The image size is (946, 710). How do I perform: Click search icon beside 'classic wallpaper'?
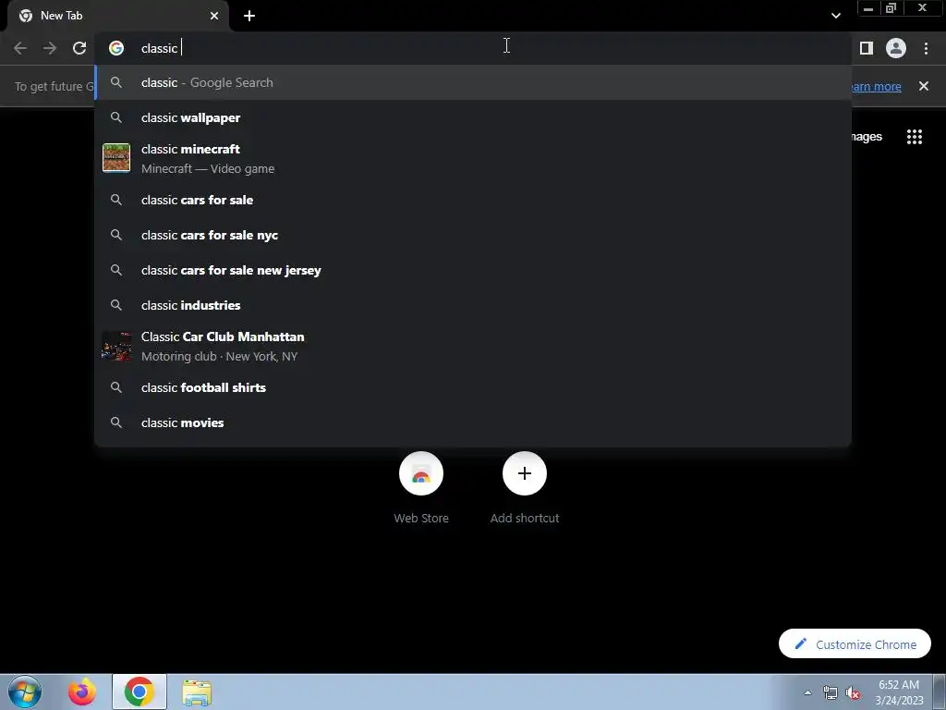(116, 117)
